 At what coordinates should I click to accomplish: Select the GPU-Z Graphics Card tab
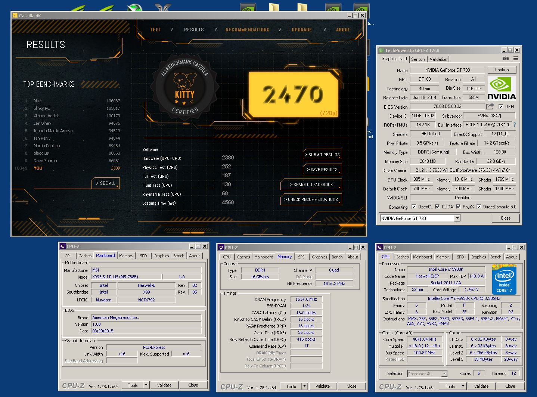(394, 59)
